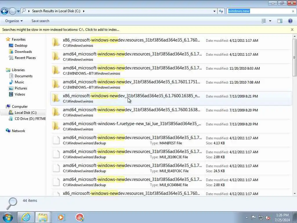297x223 pixels.
Task: Click the file icon of 24.5 KB result
Action: (x=56, y=168)
